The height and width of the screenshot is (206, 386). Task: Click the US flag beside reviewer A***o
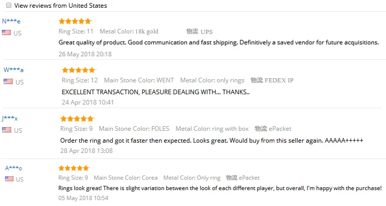[x=8, y=179]
